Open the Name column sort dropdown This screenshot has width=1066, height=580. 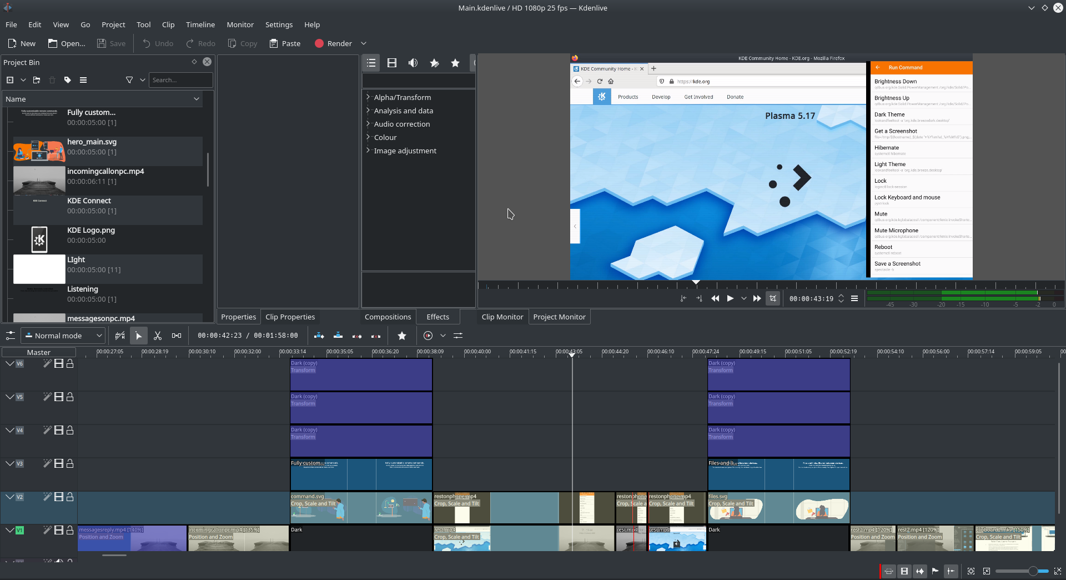pos(197,99)
